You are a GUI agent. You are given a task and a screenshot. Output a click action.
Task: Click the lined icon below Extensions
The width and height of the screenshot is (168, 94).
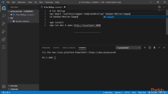pyautogui.click(x=4, y=47)
